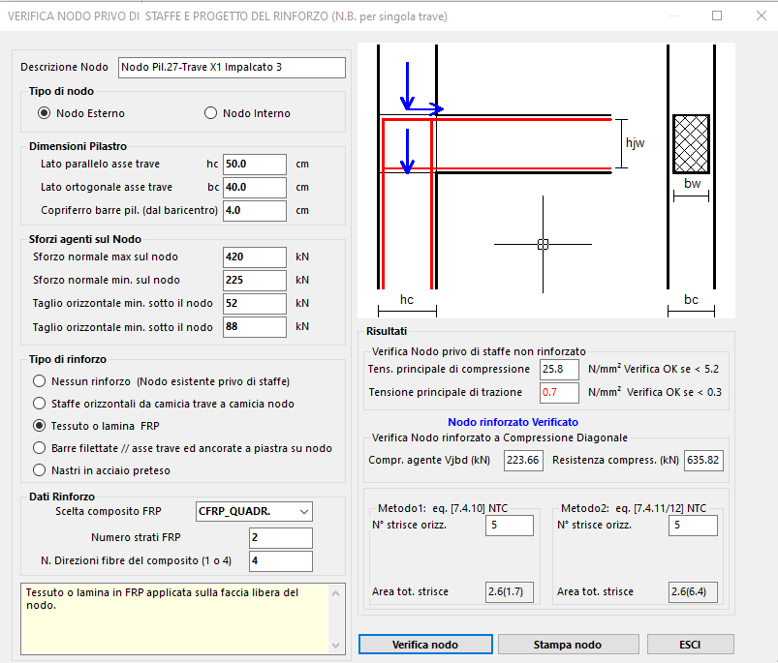Image resolution: width=778 pixels, height=663 pixels.
Task: Click Metodo1 Area tot. strisce field
Action: click(510, 592)
